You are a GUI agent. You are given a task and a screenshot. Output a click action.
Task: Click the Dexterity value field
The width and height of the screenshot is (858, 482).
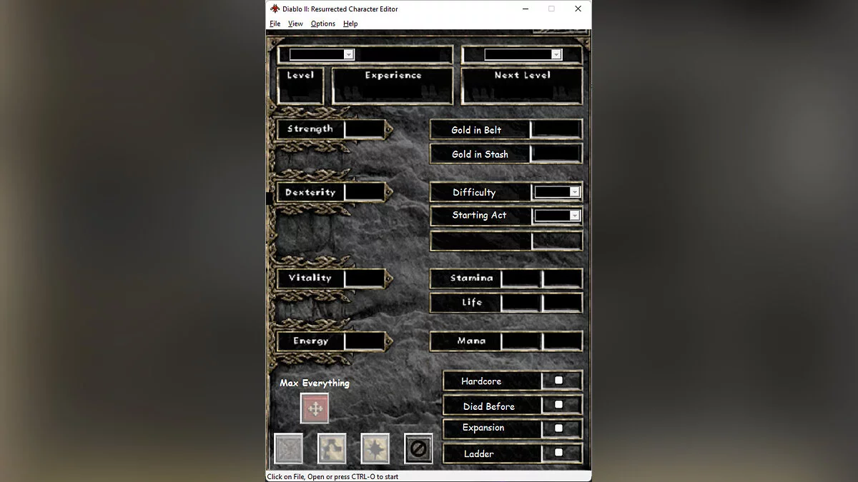[x=364, y=192]
